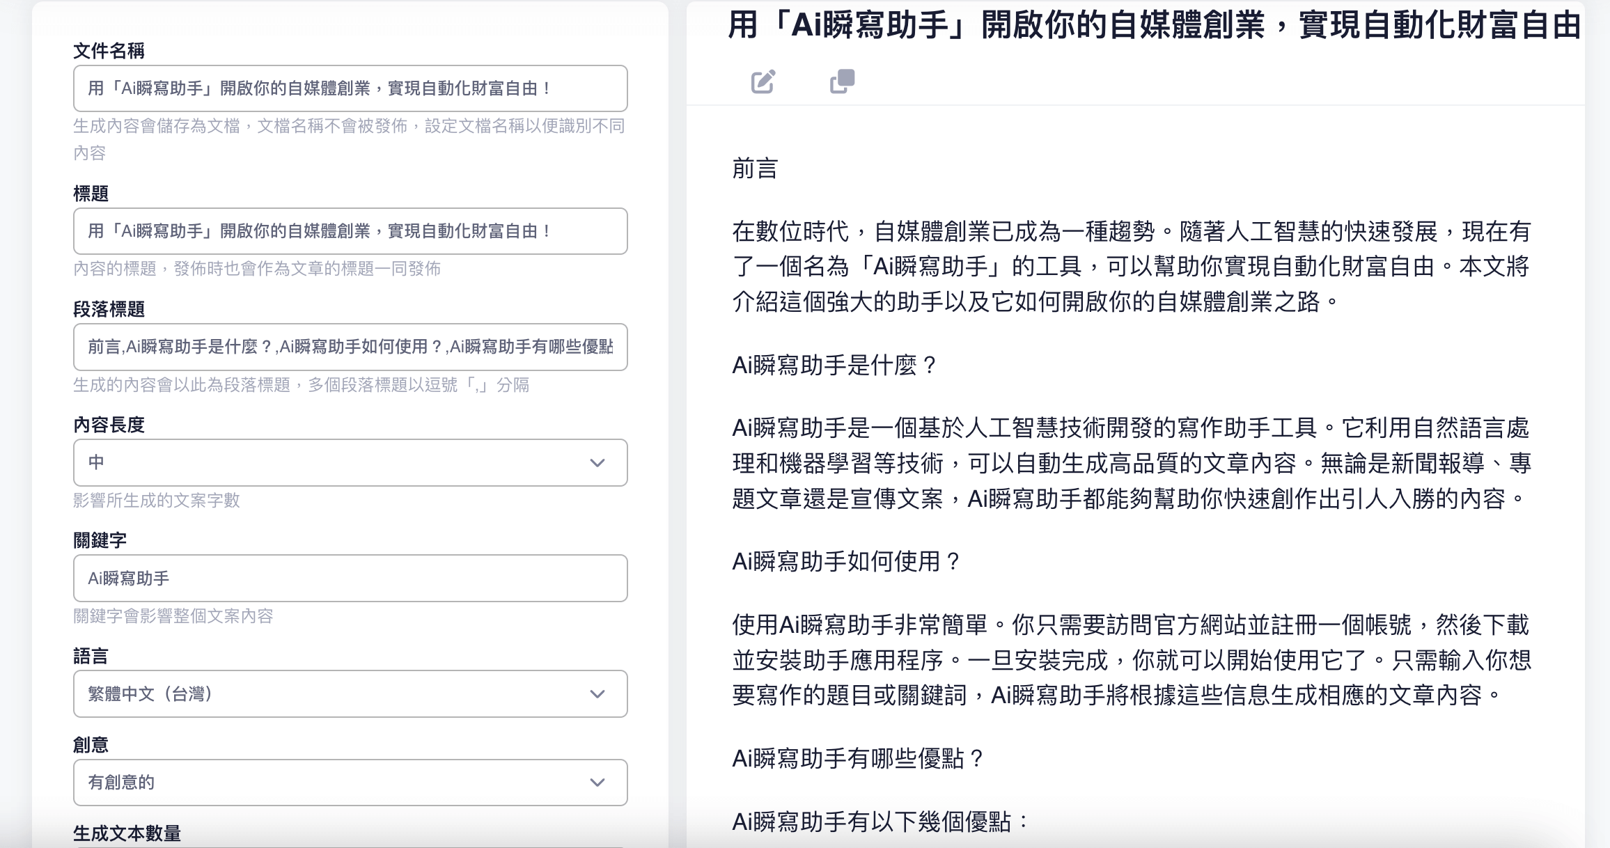Click the 段落標題 input box
The width and height of the screenshot is (1610, 848).
[x=350, y=347]
